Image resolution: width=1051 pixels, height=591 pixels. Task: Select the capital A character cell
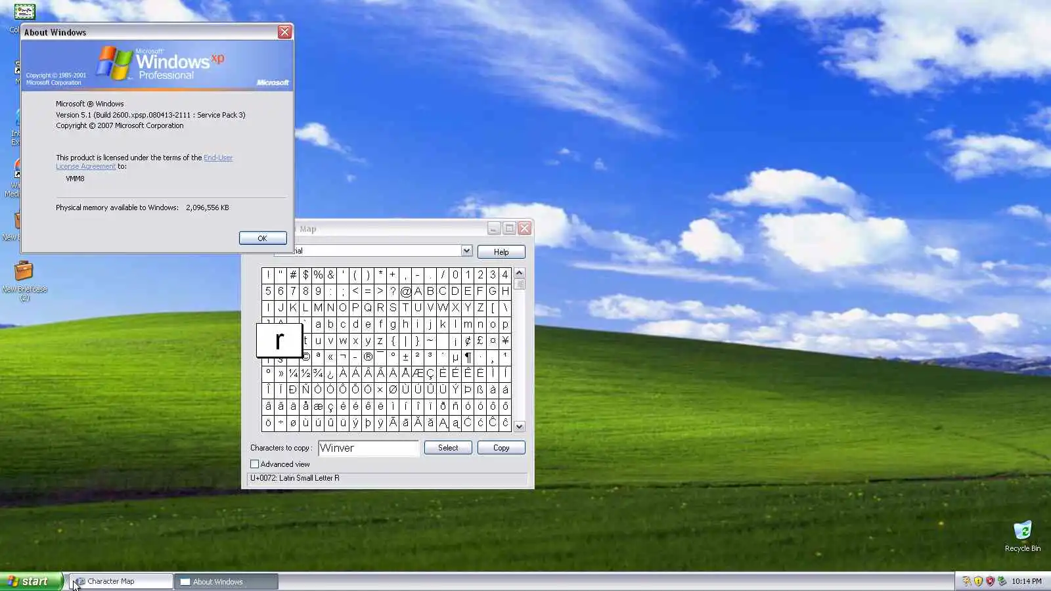[x=418, y=291]
